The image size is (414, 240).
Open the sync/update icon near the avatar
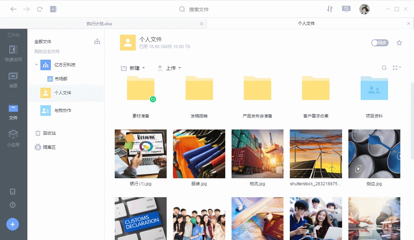(346, 9)
